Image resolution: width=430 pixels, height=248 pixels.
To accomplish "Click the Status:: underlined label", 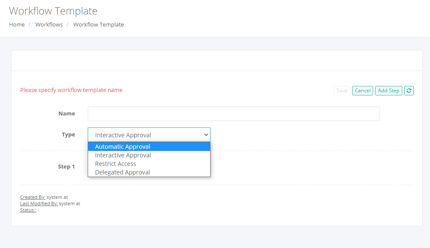I will point(27,210).
